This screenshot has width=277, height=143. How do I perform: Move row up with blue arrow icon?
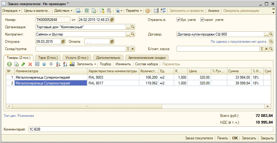[x=44, y=64]
